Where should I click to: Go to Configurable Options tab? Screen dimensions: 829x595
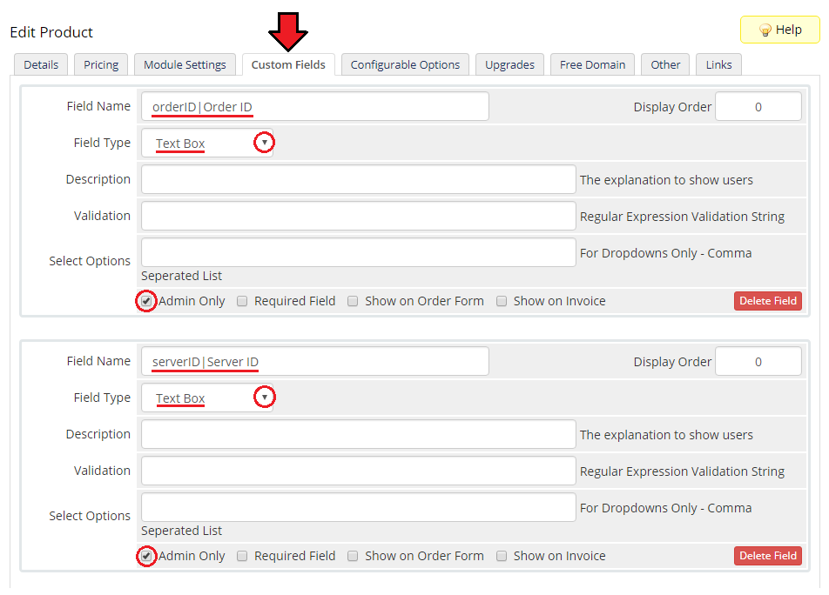[405, 64]
